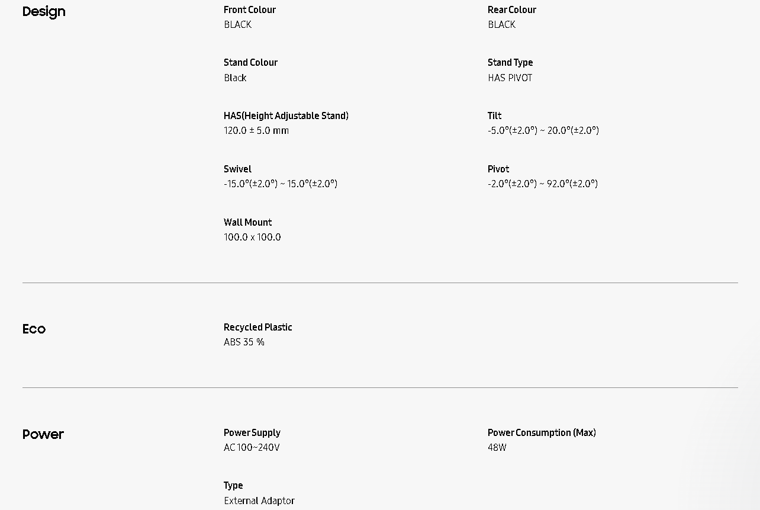Click the HAS PIVOT value text
Screen dimensions: 760x510
510,78
